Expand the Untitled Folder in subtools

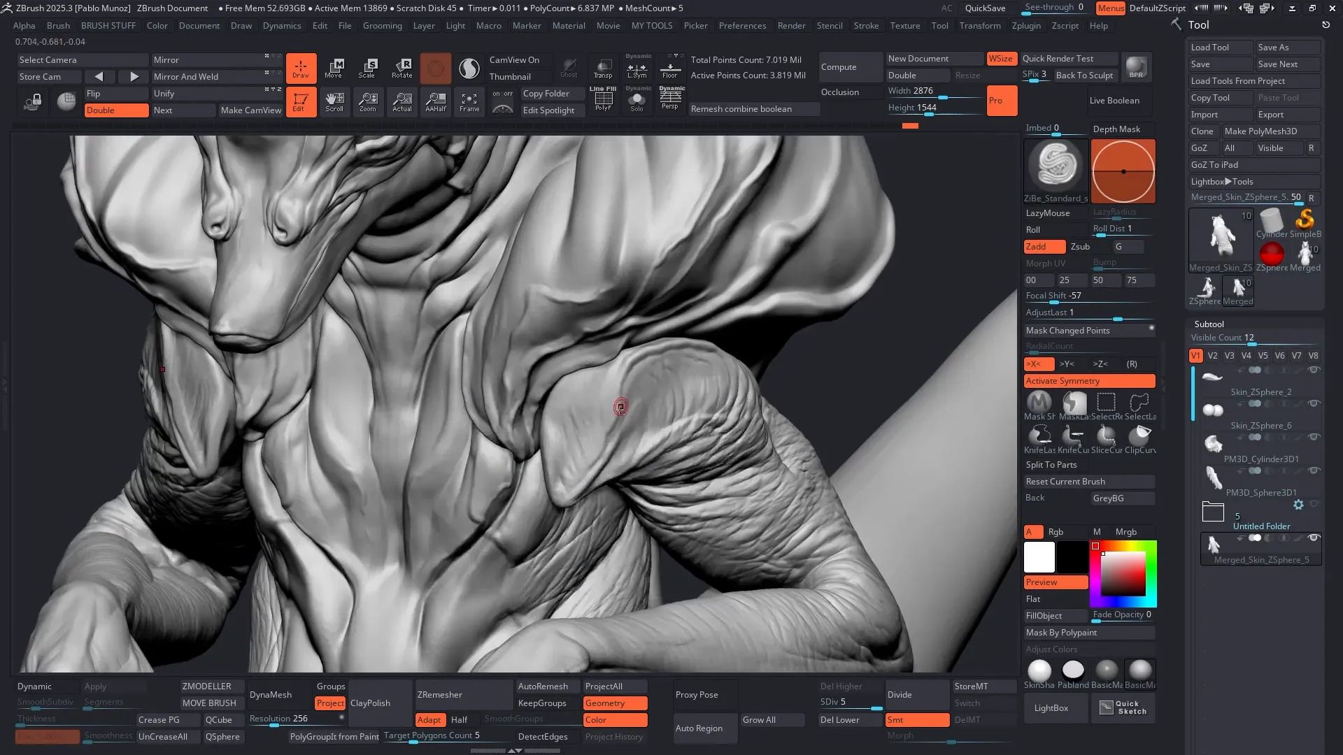pos(1213,512)
